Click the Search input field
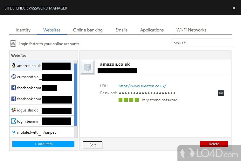 point(202,42)
